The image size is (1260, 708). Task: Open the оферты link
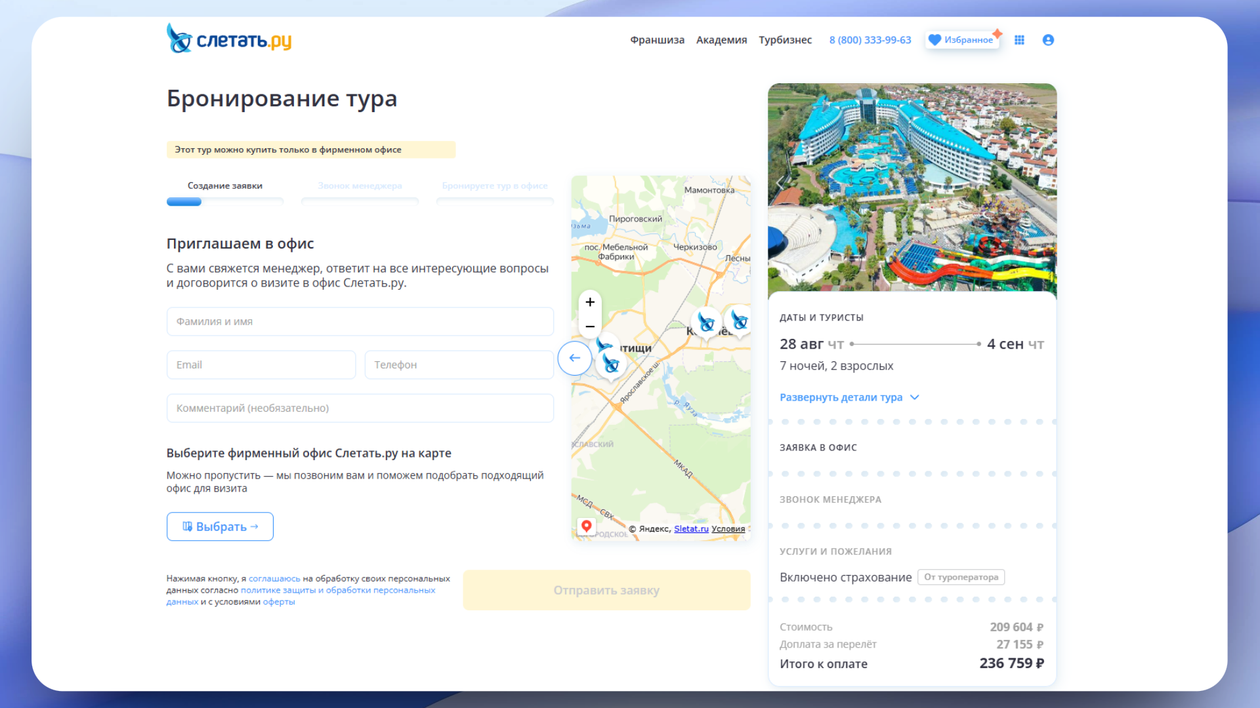279,602
